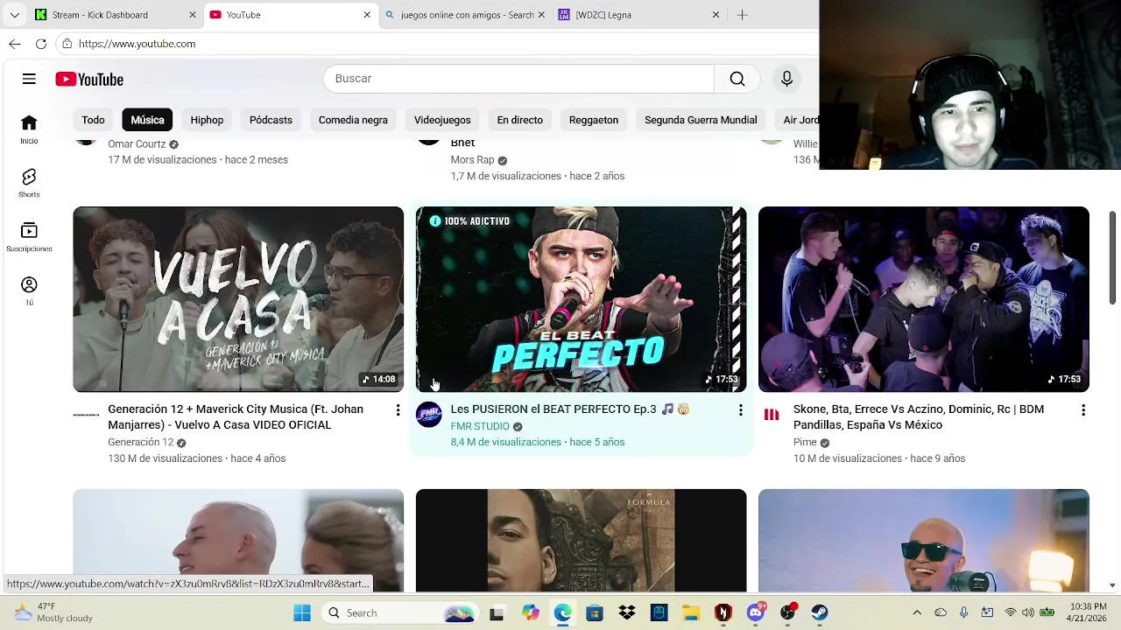This screenshot has height=630, width=1121.
Task: Open Les PUSIERON el BEAT PERFECTO title
Action: point(569,409)
